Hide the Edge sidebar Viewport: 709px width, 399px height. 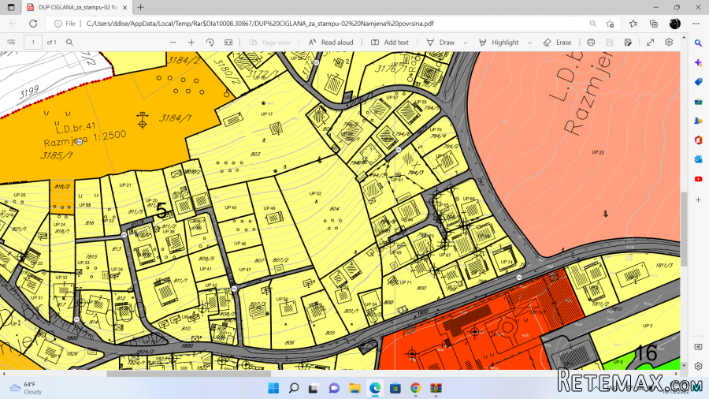click(x=699, y=347)
